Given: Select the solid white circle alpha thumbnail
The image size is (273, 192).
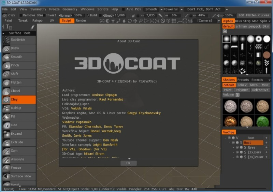Looking at the screenshot, I should pyautogui.click(x=267, y=39).
